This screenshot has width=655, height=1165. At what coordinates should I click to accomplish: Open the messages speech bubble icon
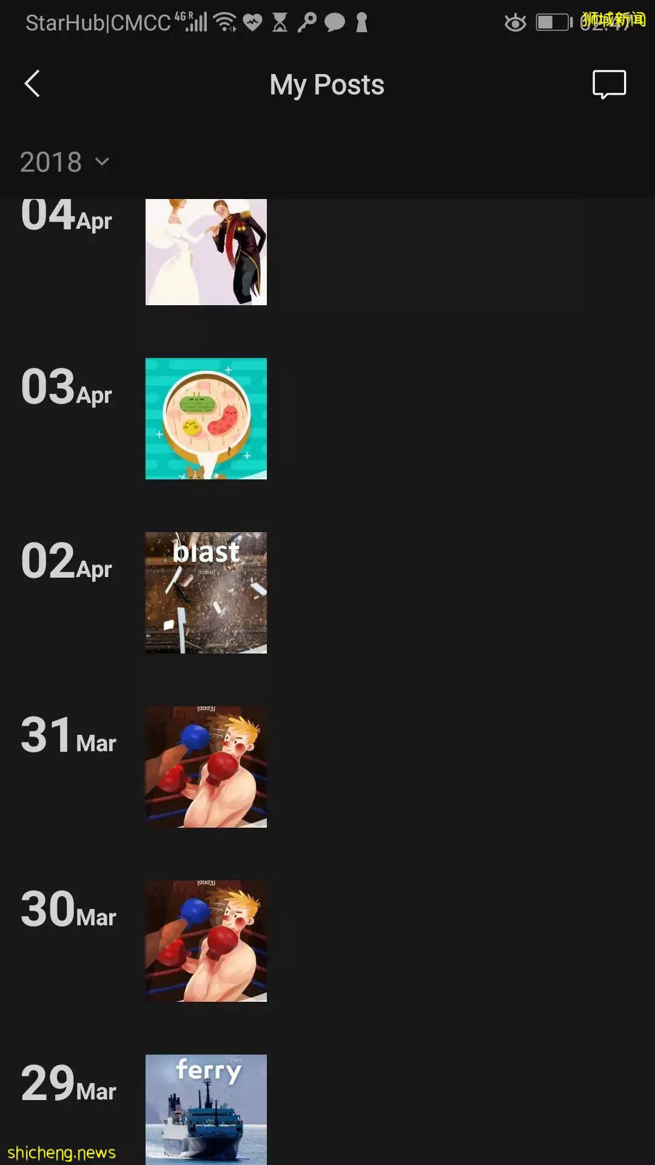609,84
